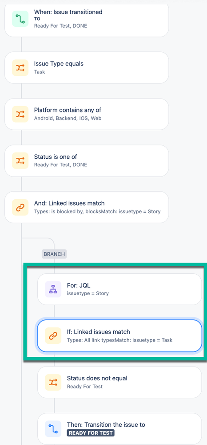Click the purple branch icon for For: JQL

[x=53, y=289]
